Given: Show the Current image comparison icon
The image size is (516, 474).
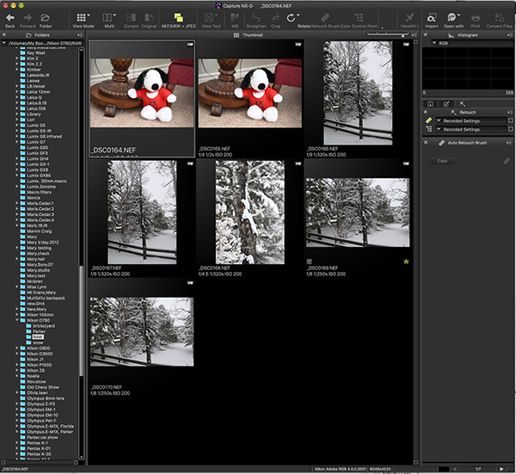Looking at the screenshot, I should coord(131,18).
